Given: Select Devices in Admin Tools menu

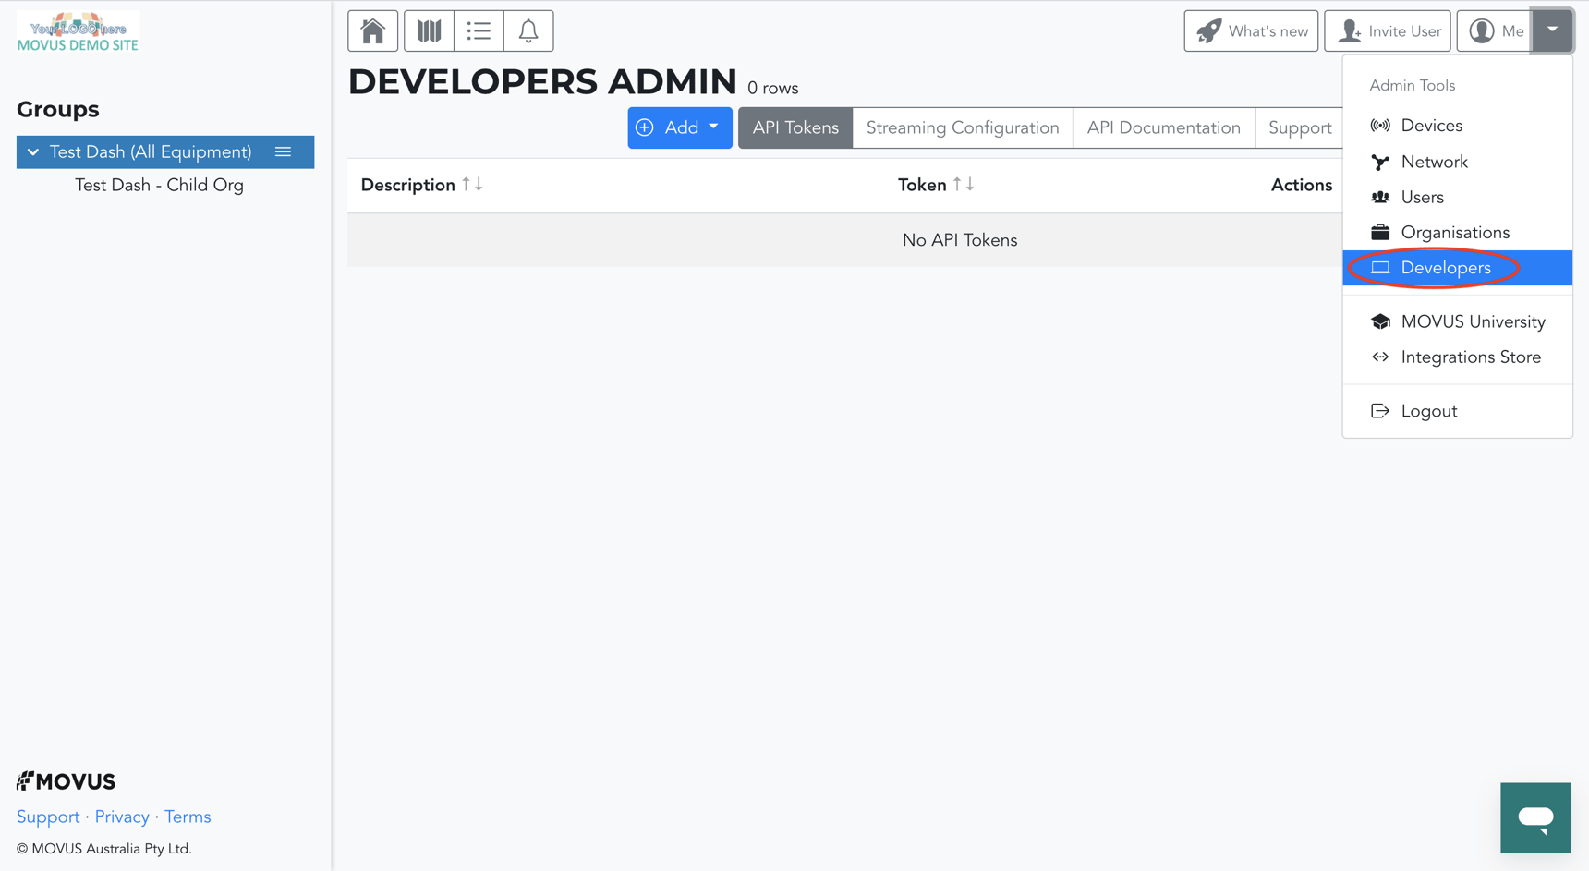Looking at the screenshot, I should (1432, 125).
